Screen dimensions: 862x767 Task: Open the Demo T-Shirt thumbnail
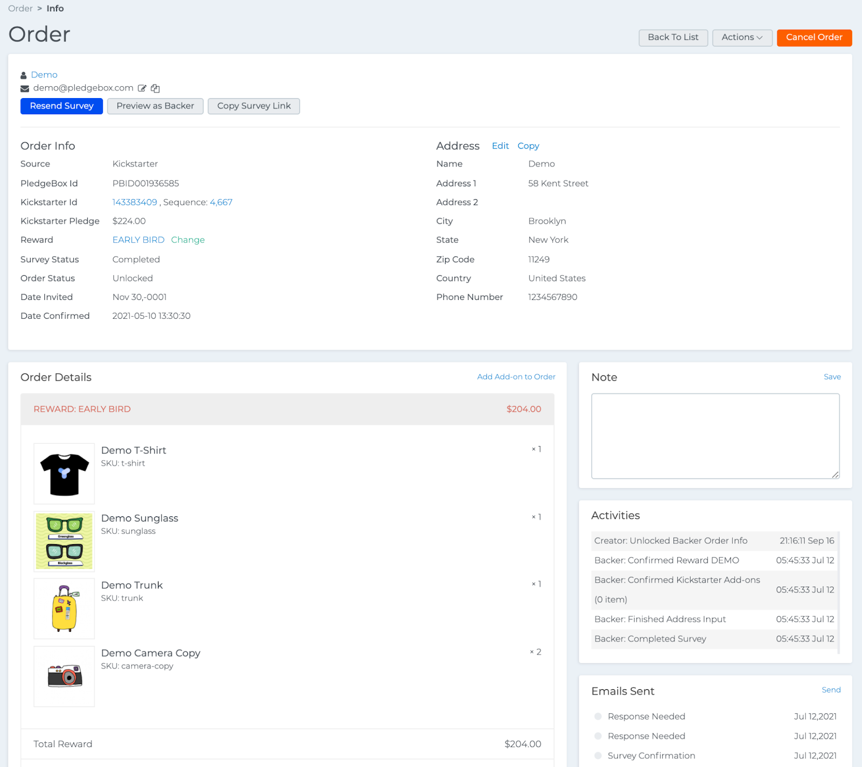coord(64,474)
